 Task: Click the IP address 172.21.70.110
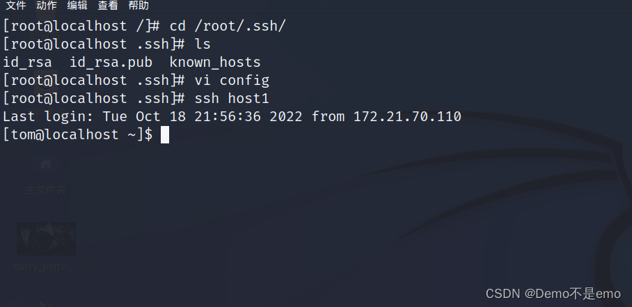tap(407, 116)
